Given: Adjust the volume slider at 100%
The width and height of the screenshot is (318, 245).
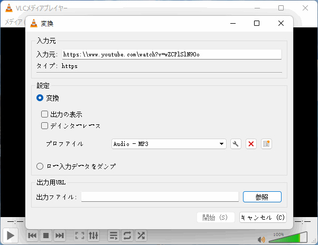Looking at the screenshot, I should pos(288,238).
